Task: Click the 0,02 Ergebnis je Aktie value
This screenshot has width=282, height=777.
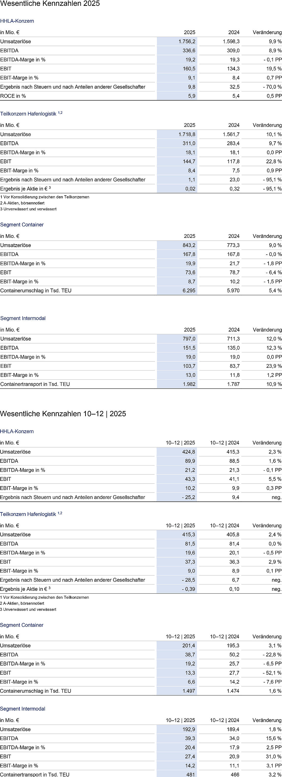Action: point(190,189)
